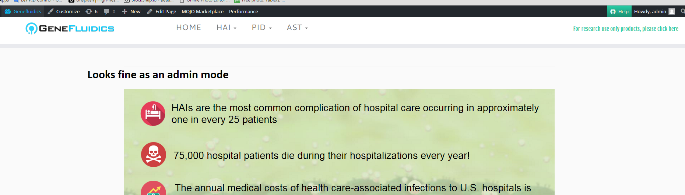Expand the PID dropdown menu
Viewport: 685px width, 195px height.
click(x=261, y=28)
